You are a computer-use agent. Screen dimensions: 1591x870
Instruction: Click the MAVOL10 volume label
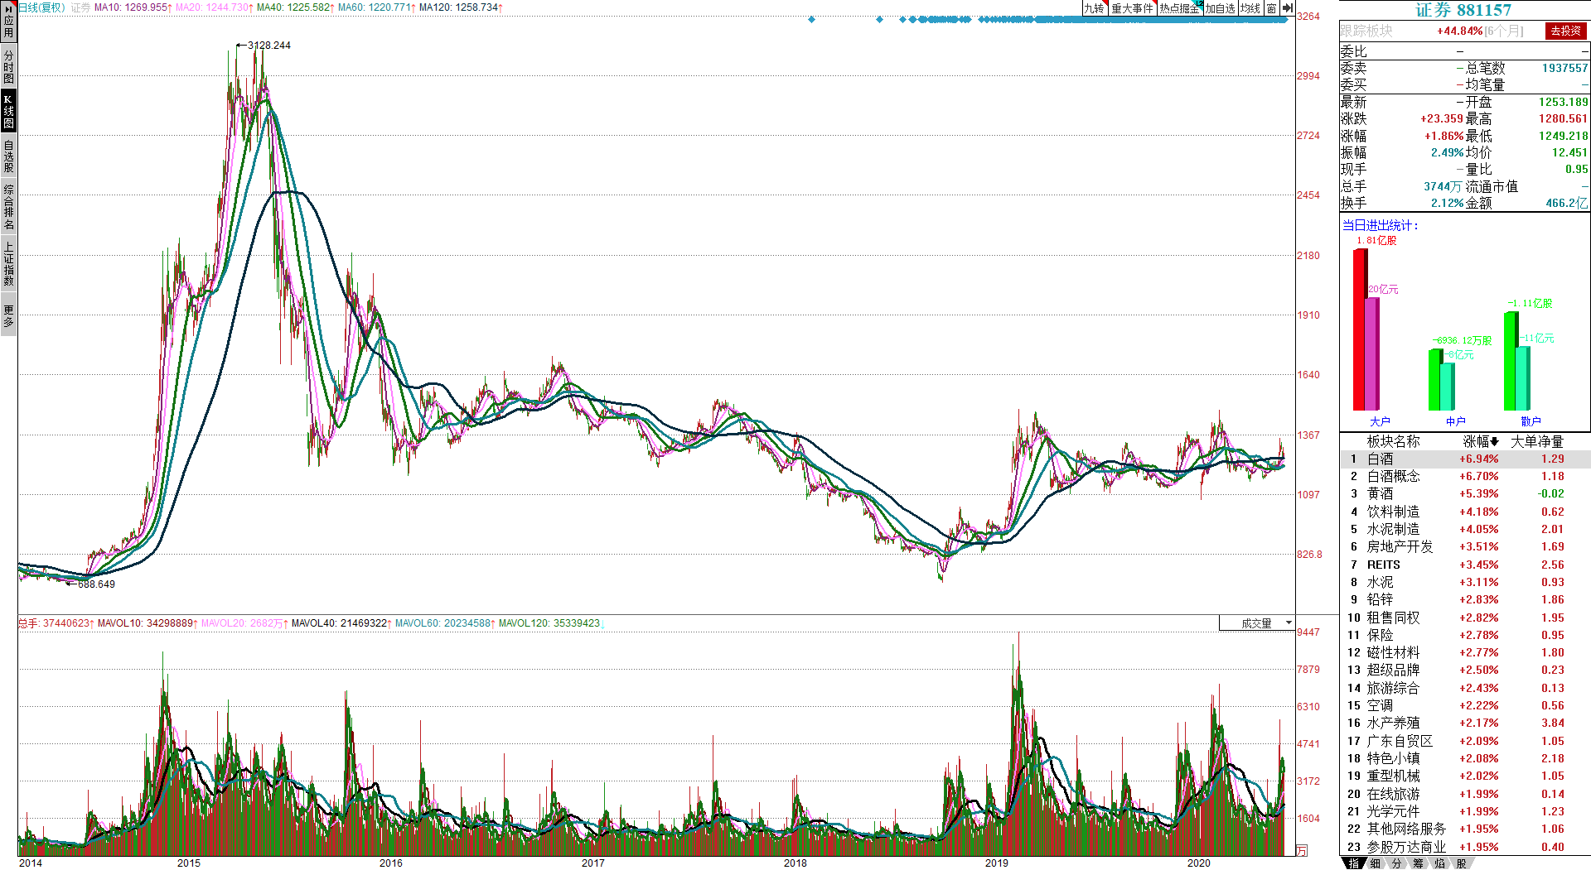pyautogui.click(x=147, y=623)
